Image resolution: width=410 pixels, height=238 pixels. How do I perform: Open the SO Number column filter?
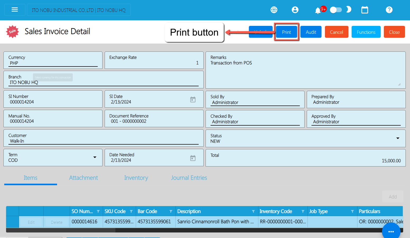tap(98, 211)
